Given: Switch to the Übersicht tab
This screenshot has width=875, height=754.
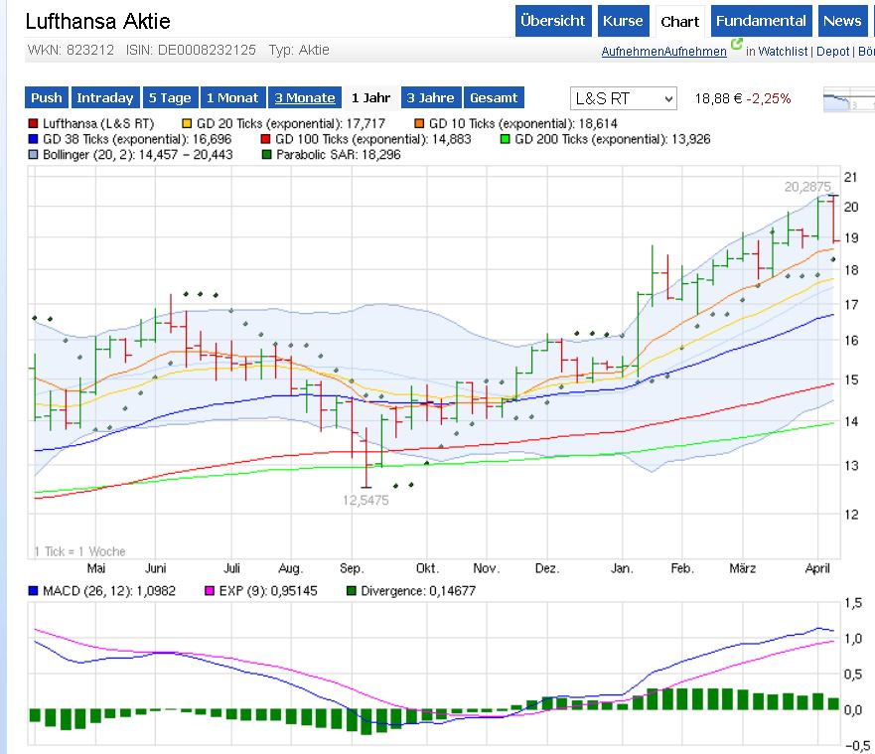Looking at the screenshot, I should click(553, 21).
